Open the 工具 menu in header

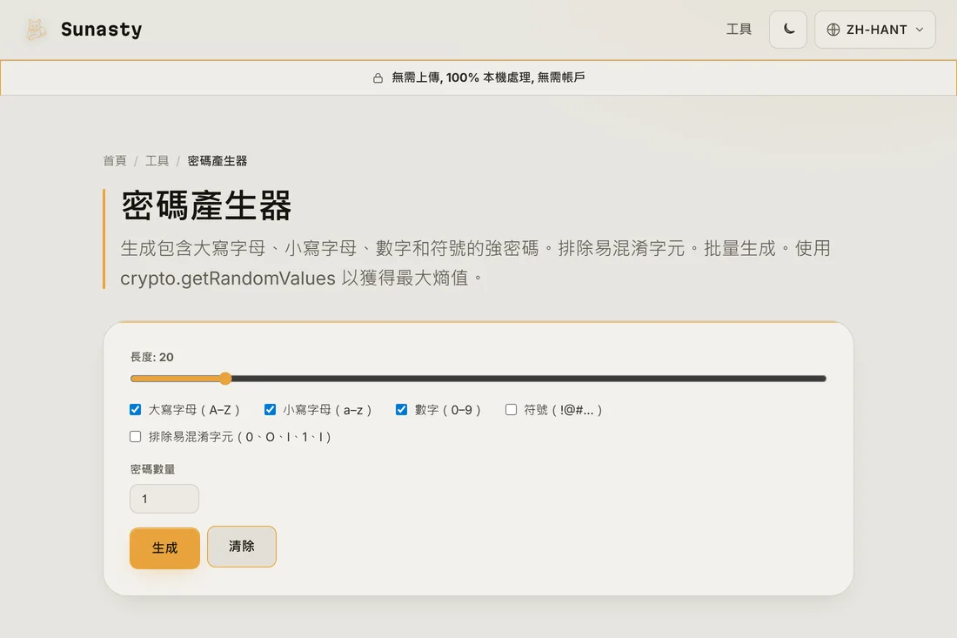pyautogui.click(x=739, y=30)
